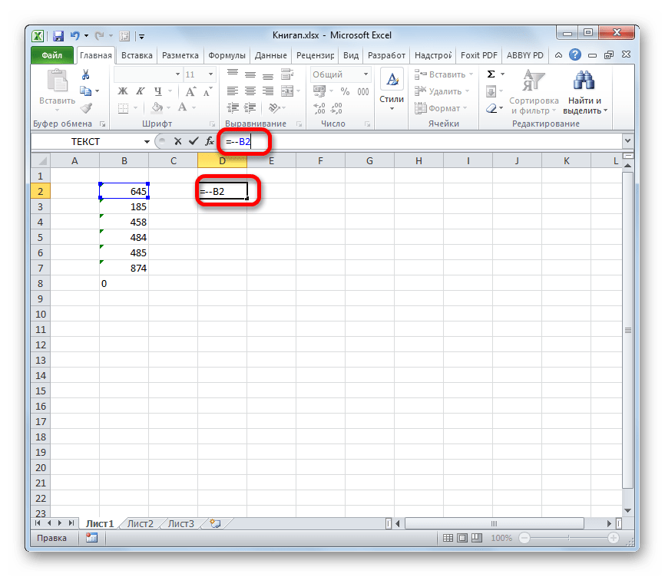Viewport: 665px width, 577px height.
Task: Click the Format Painter brush icon
Action: click(x=87, y=108)
